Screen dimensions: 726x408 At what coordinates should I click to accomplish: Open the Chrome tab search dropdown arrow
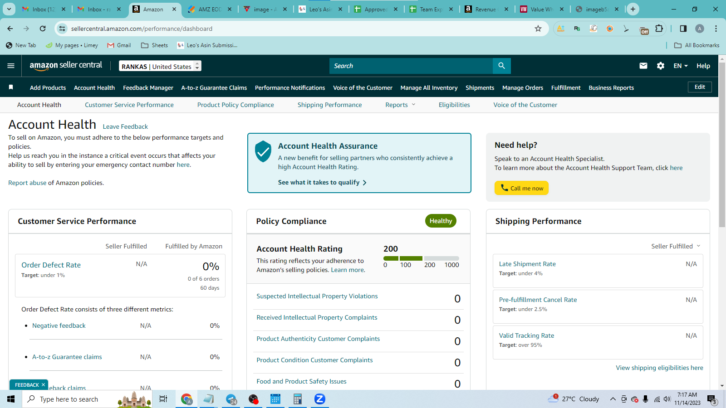9,9
